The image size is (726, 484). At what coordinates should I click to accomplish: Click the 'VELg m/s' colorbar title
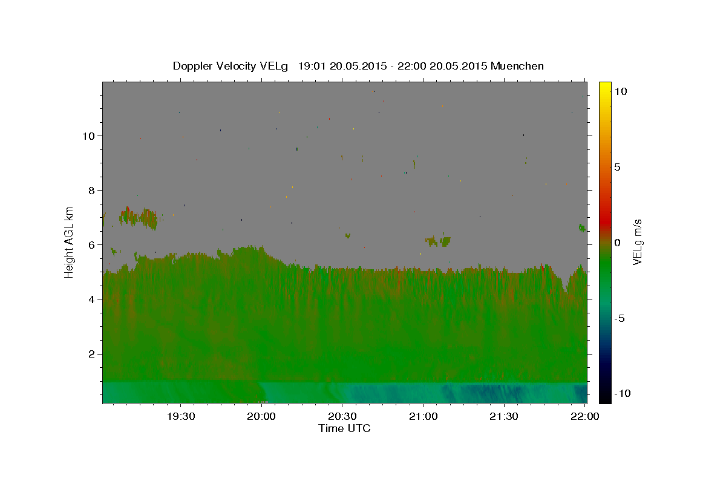637,242
